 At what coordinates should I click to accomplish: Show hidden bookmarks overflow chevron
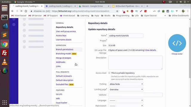(165, 16)
